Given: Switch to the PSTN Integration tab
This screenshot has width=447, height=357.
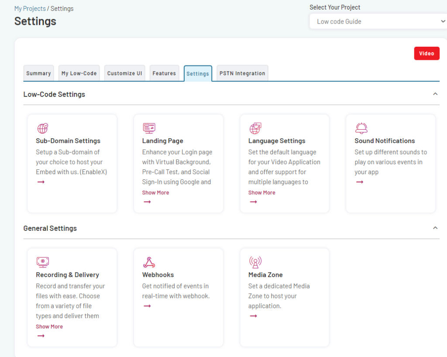Looking at the screenshot, I should [242, 73].
